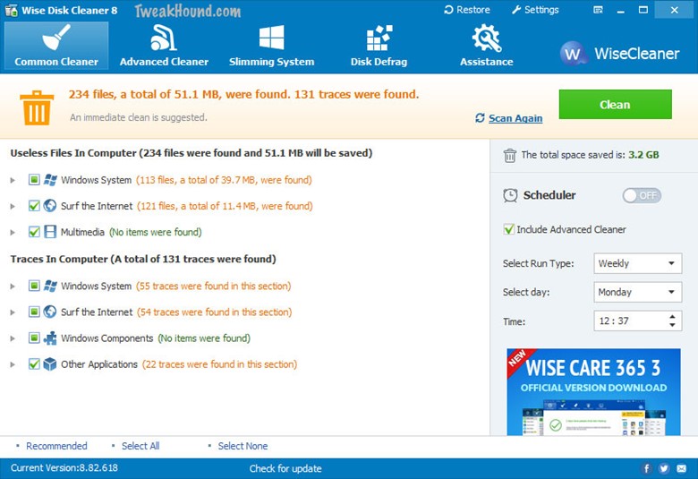698x479 pixels.
Task: Click the WiseCleaner logo
Action: 619,54
